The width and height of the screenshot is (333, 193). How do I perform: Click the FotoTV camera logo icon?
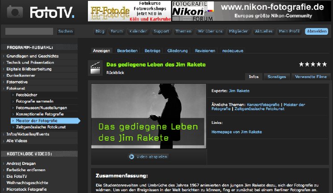15,12
